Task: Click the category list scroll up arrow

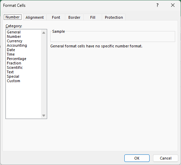Action: pyautogui.click(x=44, y=33)
